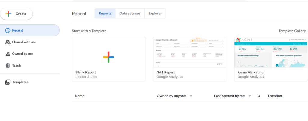Click Looker Studio subtitle under Blank Report
Image resolution: width=308 pixels, height=121 pixels.
86,77
